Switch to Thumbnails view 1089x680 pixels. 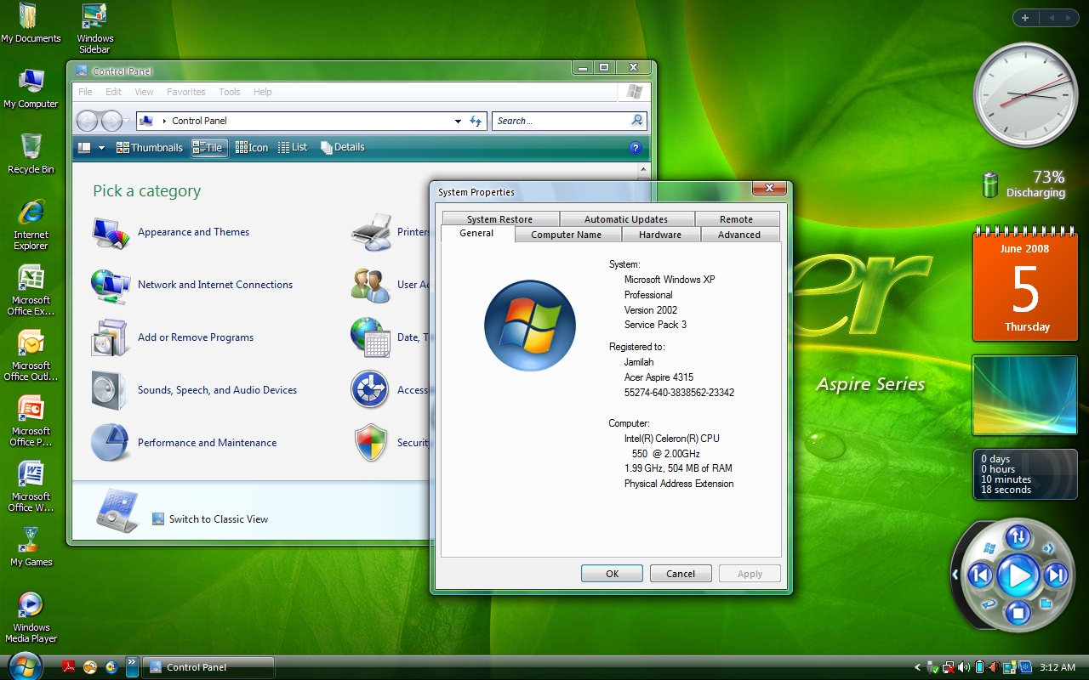point(150,148)
